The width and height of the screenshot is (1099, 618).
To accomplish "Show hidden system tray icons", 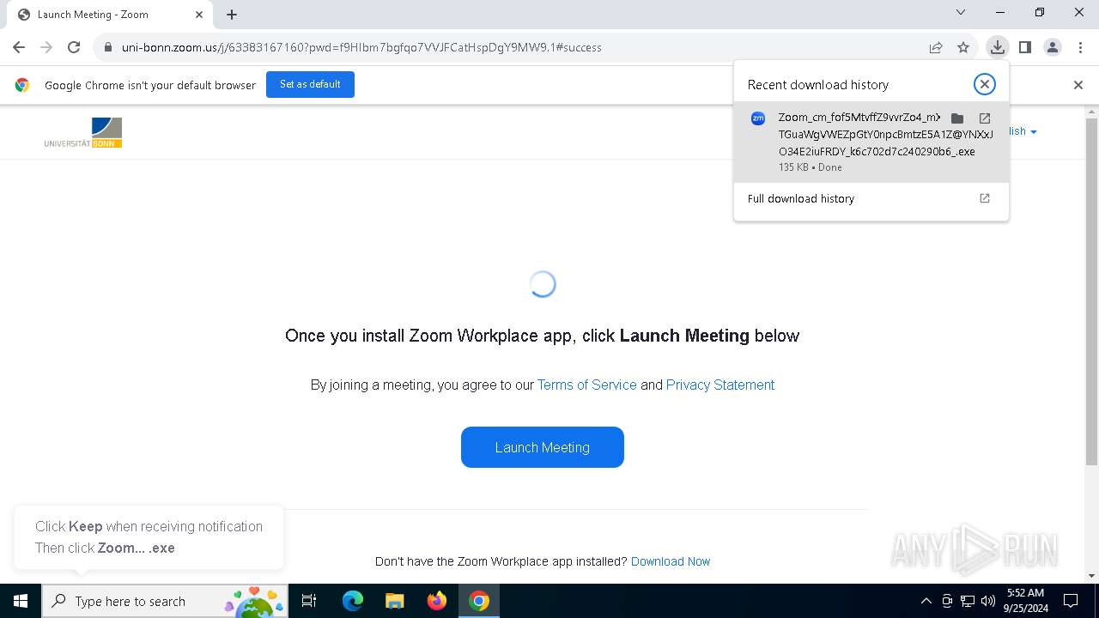I will pos(926,601).
